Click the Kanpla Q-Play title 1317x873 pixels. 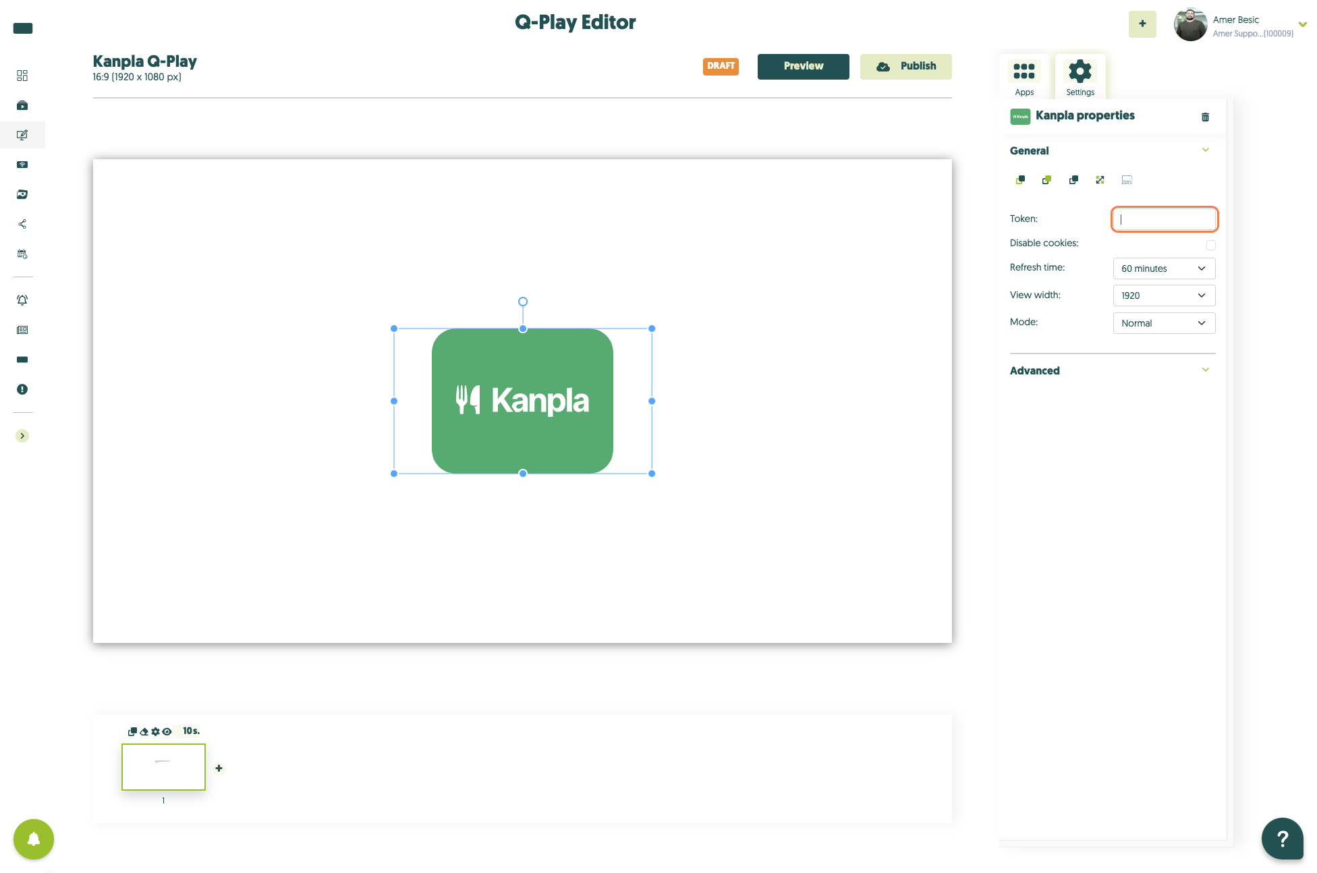[144, 61]
